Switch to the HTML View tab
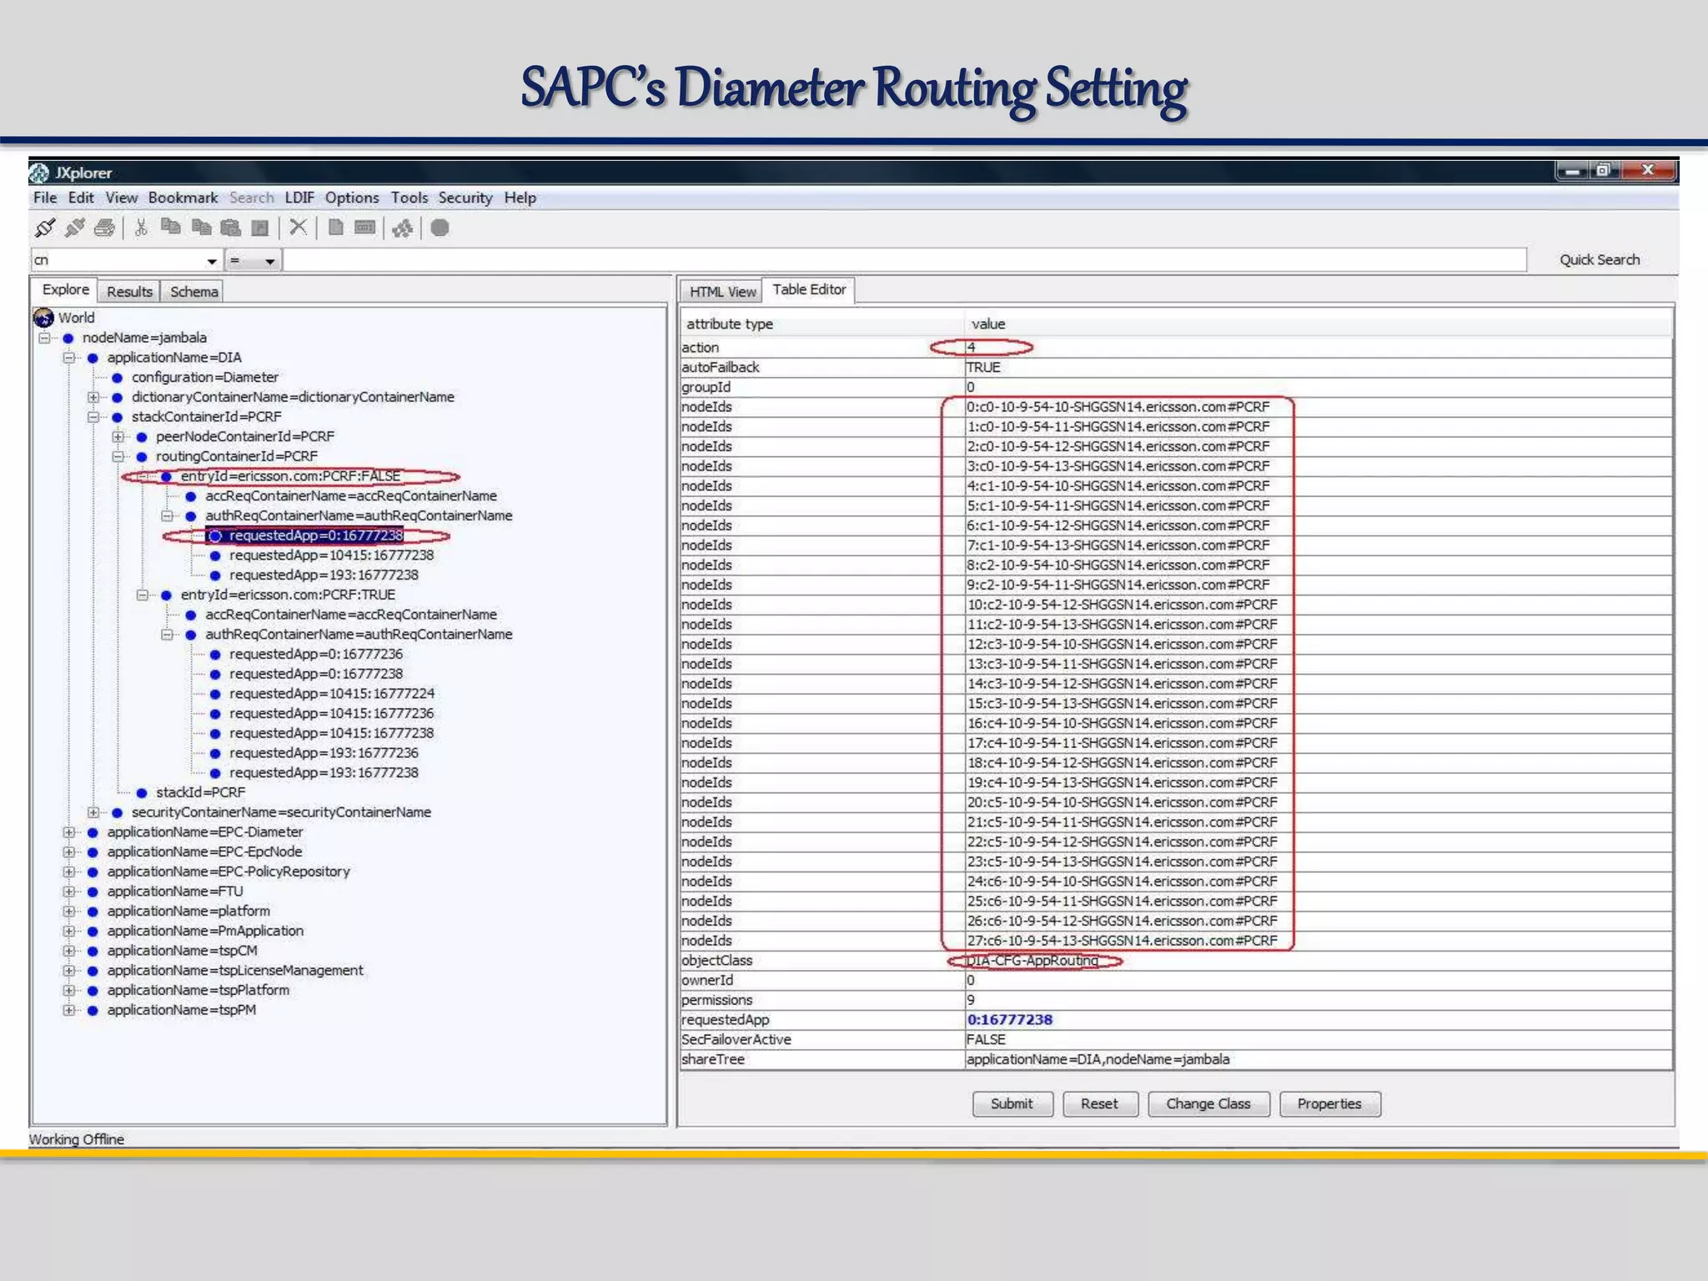 (722, 291)
